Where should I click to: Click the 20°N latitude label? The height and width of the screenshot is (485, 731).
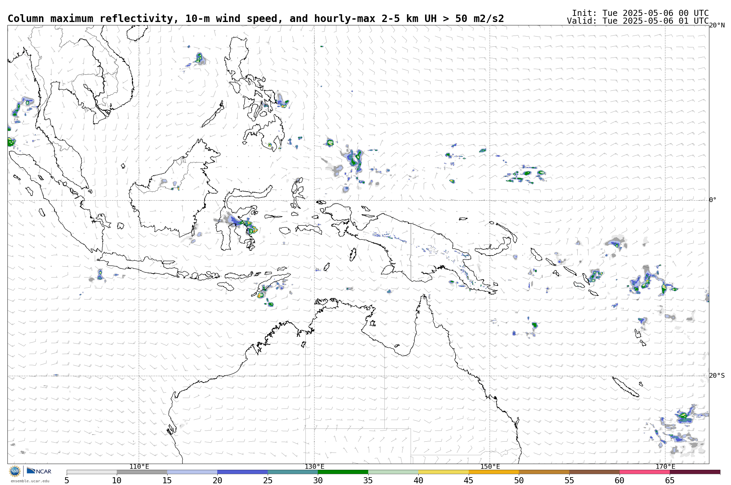click(x=717, y=25)
